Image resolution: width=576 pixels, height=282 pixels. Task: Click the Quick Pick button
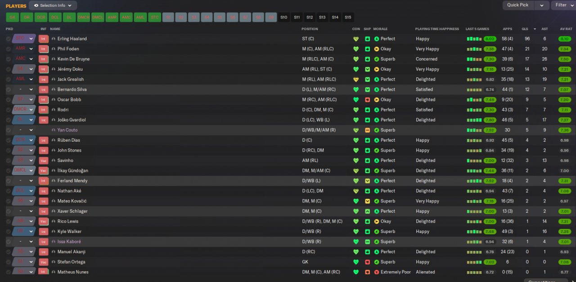point(518,5)
